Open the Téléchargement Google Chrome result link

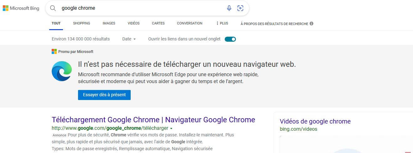153,120
